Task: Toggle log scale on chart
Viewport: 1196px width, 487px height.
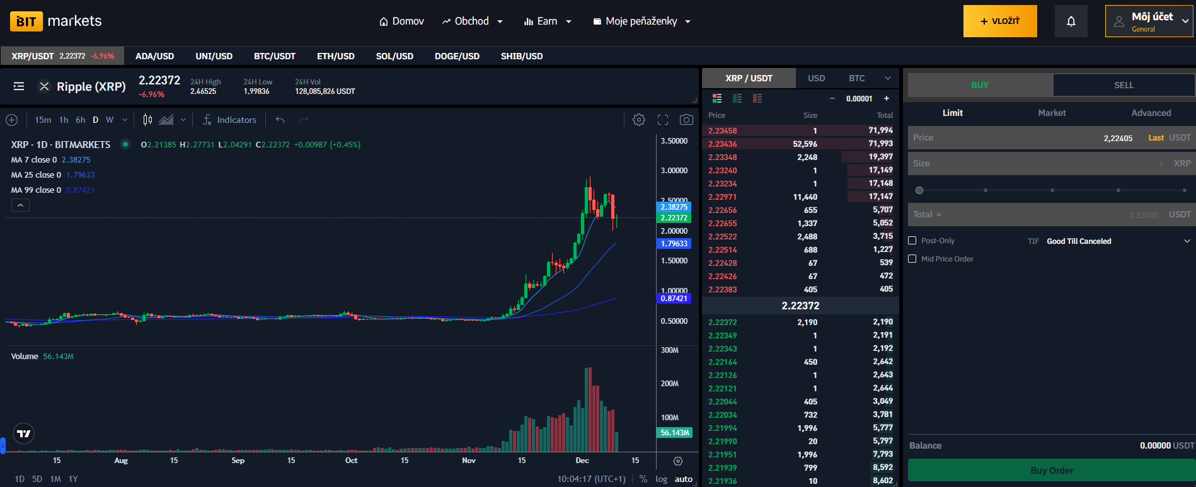Action: point(661,479)
